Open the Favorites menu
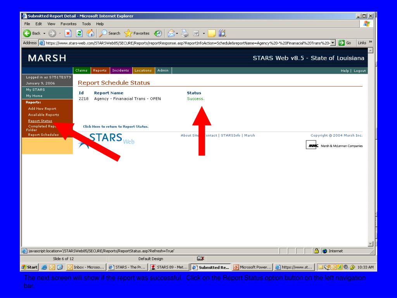 [68, 24]
